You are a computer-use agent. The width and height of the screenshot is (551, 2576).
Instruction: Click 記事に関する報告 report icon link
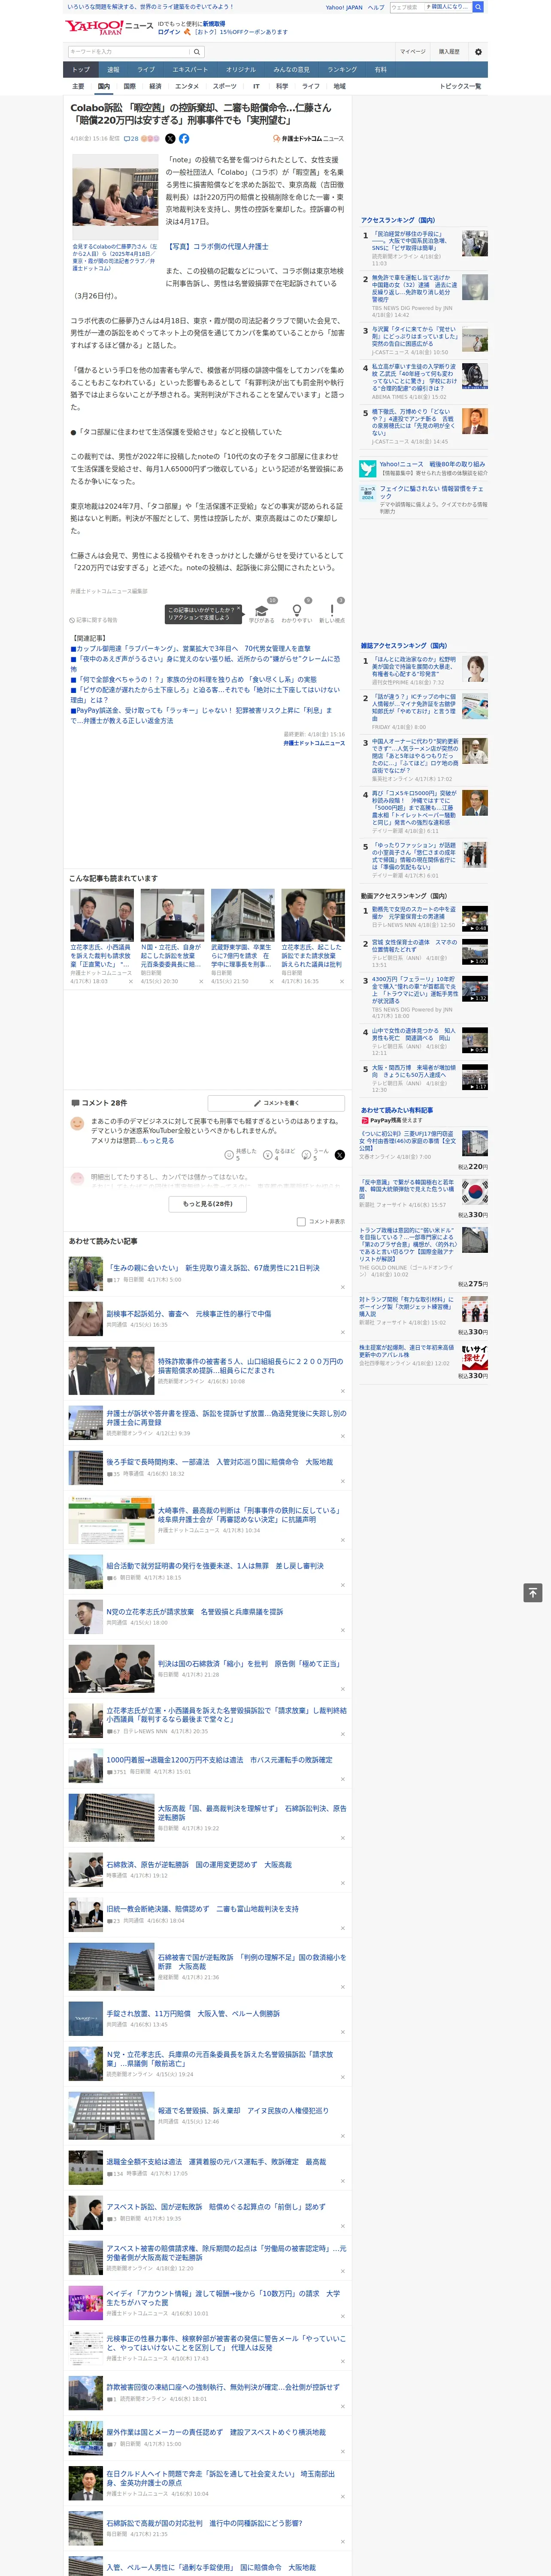pos(94,620)
